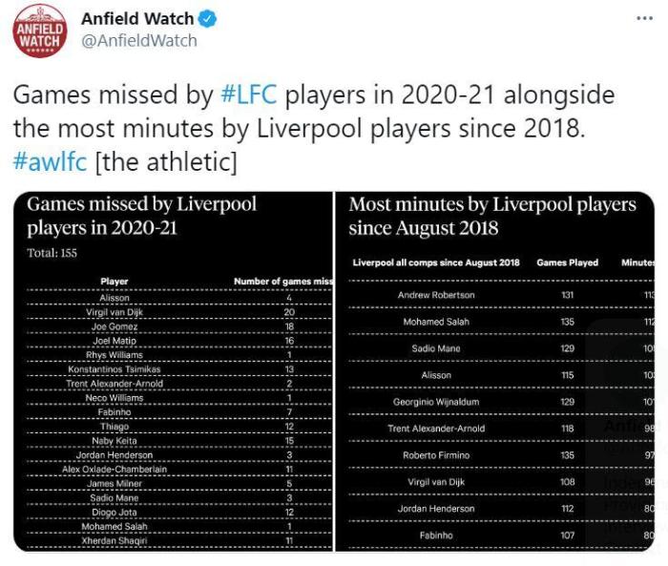Click the @AnfieldWatch handle

(138, 40)
